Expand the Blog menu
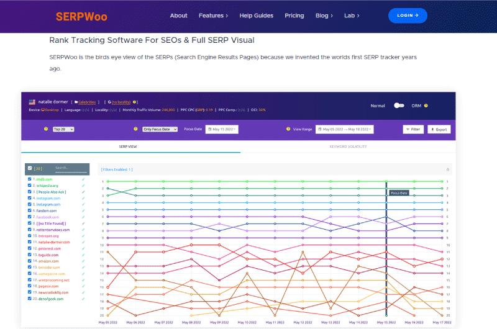 (324, 16)
